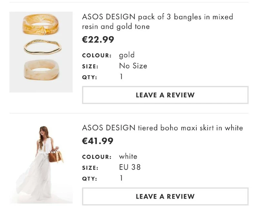Select the 'gold' colour value

[127, 55]
